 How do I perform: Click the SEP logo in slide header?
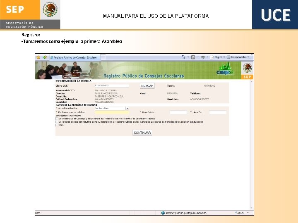click(30, 14)
